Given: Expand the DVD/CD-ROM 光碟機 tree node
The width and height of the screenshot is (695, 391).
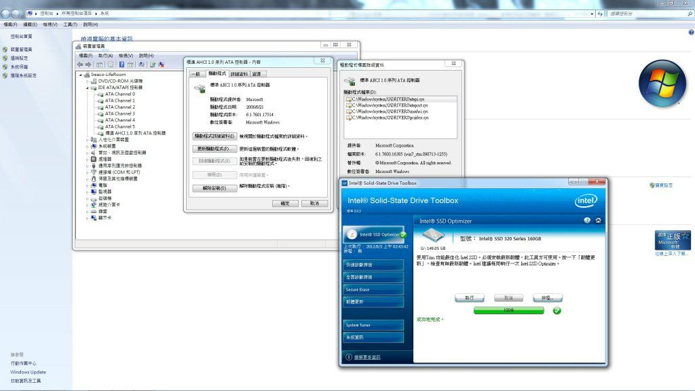Looking at the screenshot, I should [x=88, y=81].
